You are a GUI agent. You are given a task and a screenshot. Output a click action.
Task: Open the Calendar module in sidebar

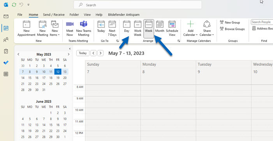6,28
